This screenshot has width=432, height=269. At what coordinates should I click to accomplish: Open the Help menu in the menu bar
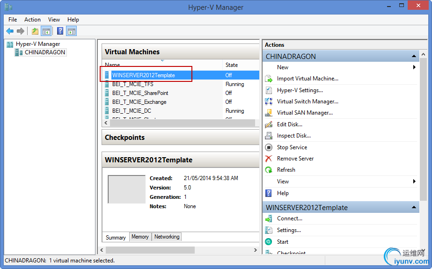(x=73, y=20)
